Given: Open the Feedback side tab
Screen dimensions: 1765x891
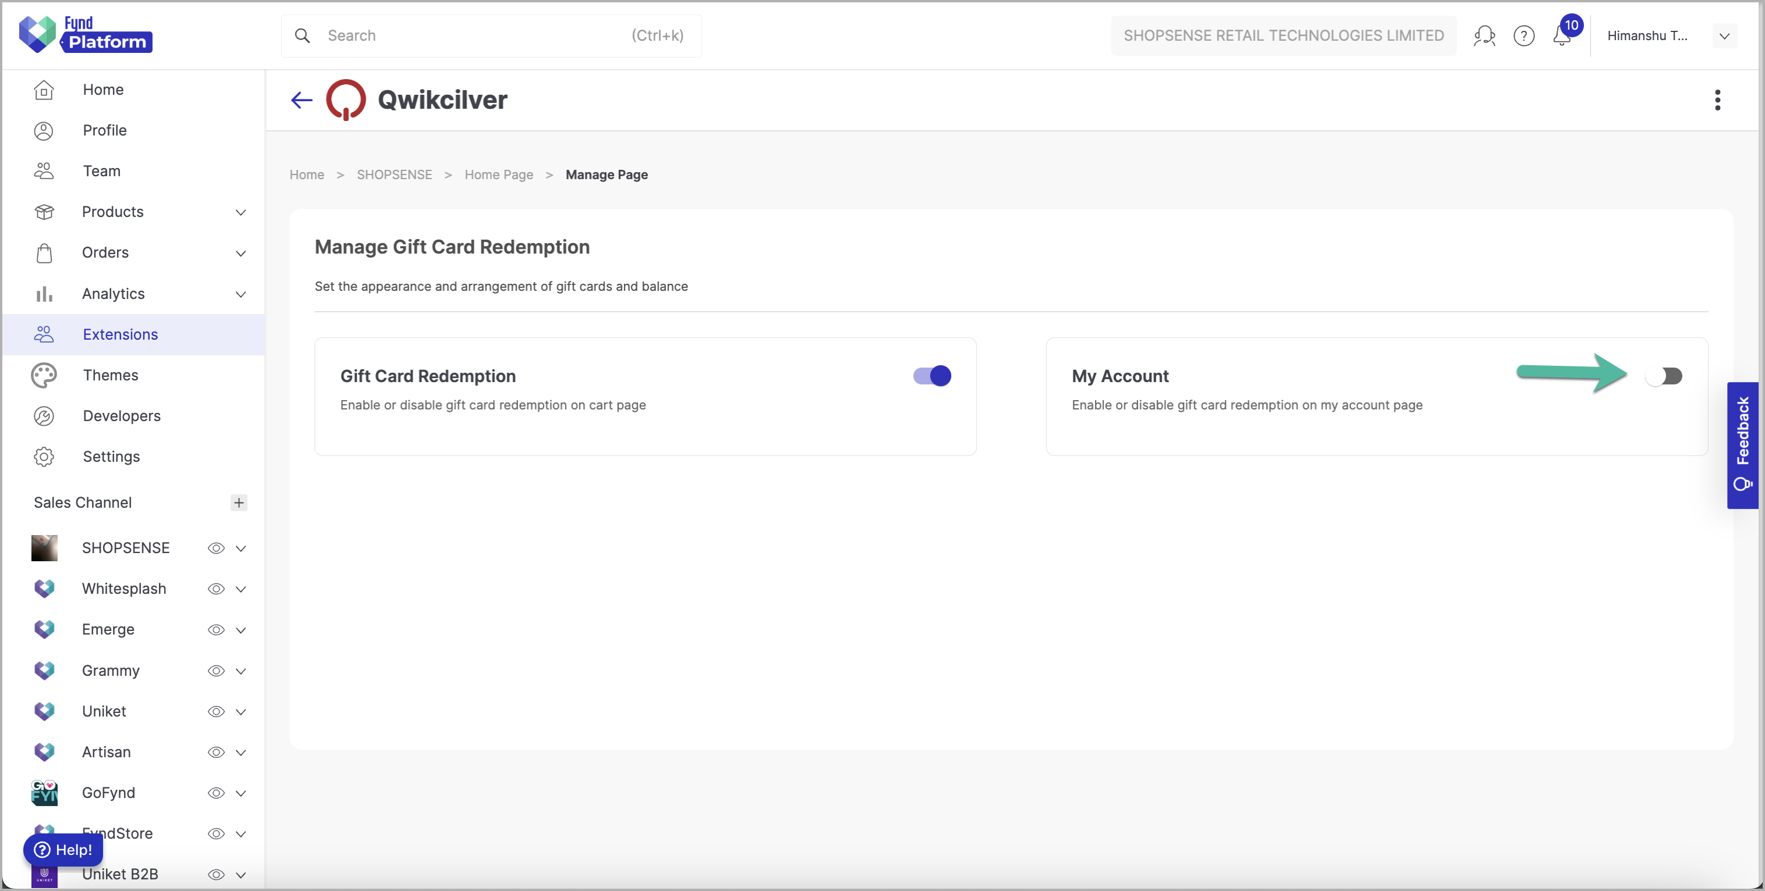Looking at the screenshot, I should [x=1742, y=445].
